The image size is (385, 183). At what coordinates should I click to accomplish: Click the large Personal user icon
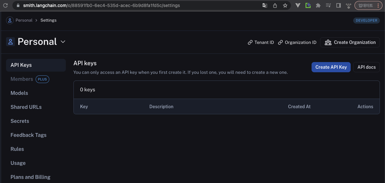(x=10, y=42)
